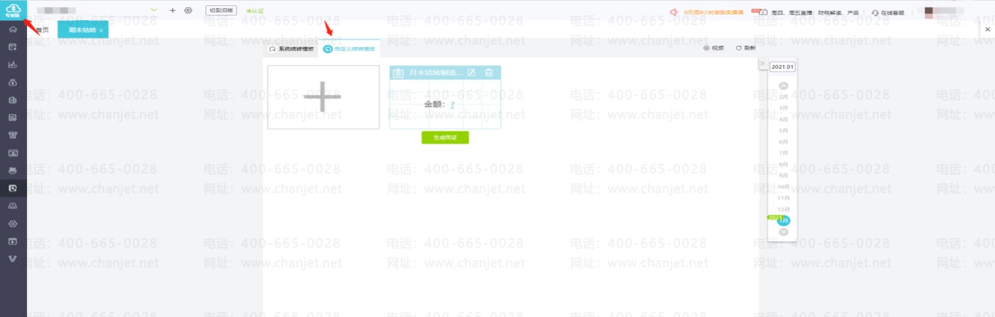The width and height of the screenshot is (995, 317).
Task: Open the home icon in the sidebar
Action: click(x=13, y=30)
